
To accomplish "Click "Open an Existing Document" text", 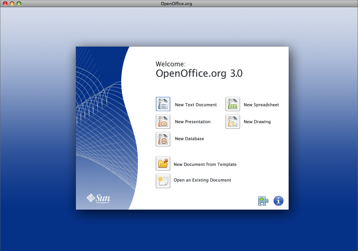I will pos(202,180).
